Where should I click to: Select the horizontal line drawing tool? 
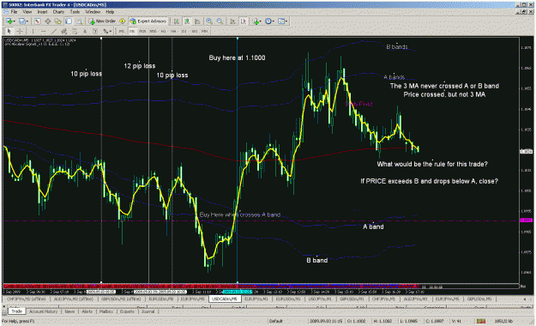tap(44, 31)
